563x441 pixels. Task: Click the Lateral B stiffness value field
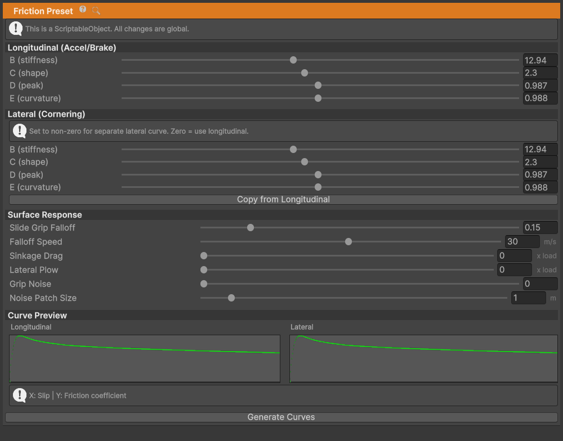point(540,149)
